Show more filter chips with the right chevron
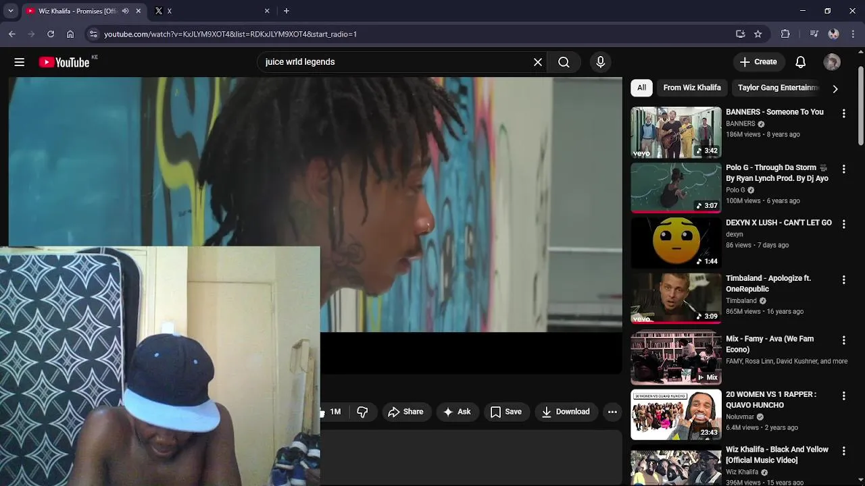The image size is (865, 486). 835,88
